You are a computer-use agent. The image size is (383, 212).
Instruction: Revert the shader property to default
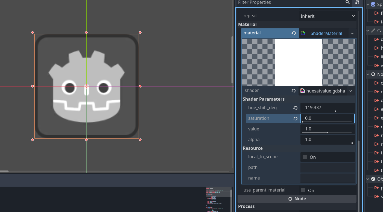click(293, 91)
